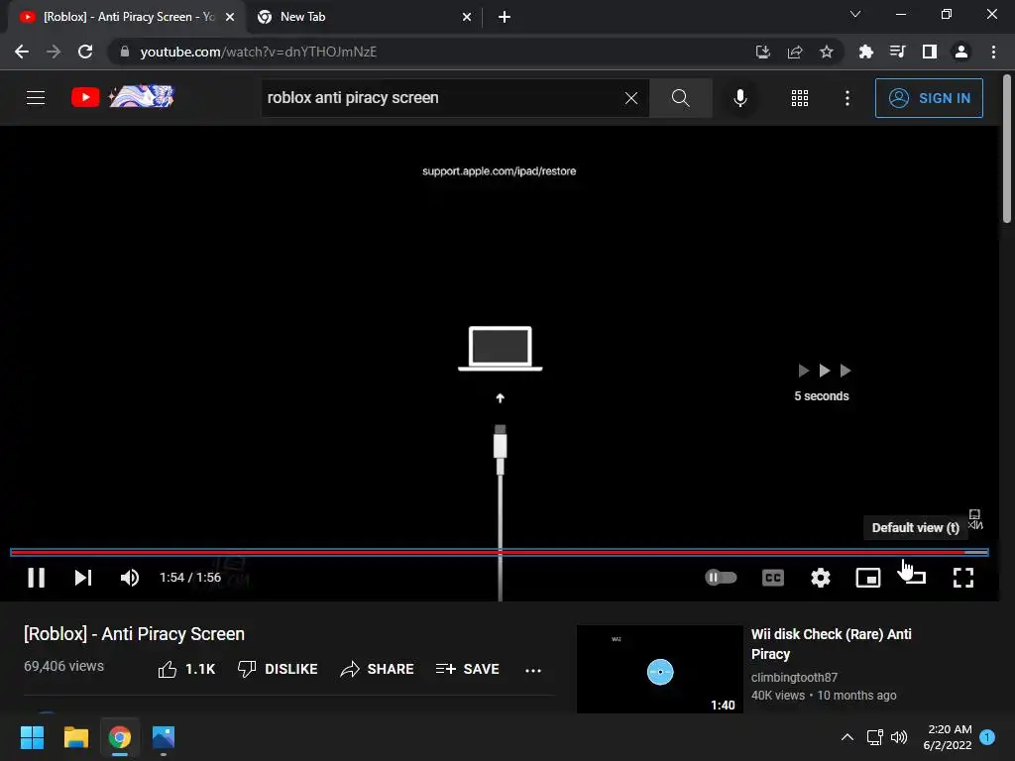Click the search magnifier button
Screen dimensions: 1015x761
680,98
